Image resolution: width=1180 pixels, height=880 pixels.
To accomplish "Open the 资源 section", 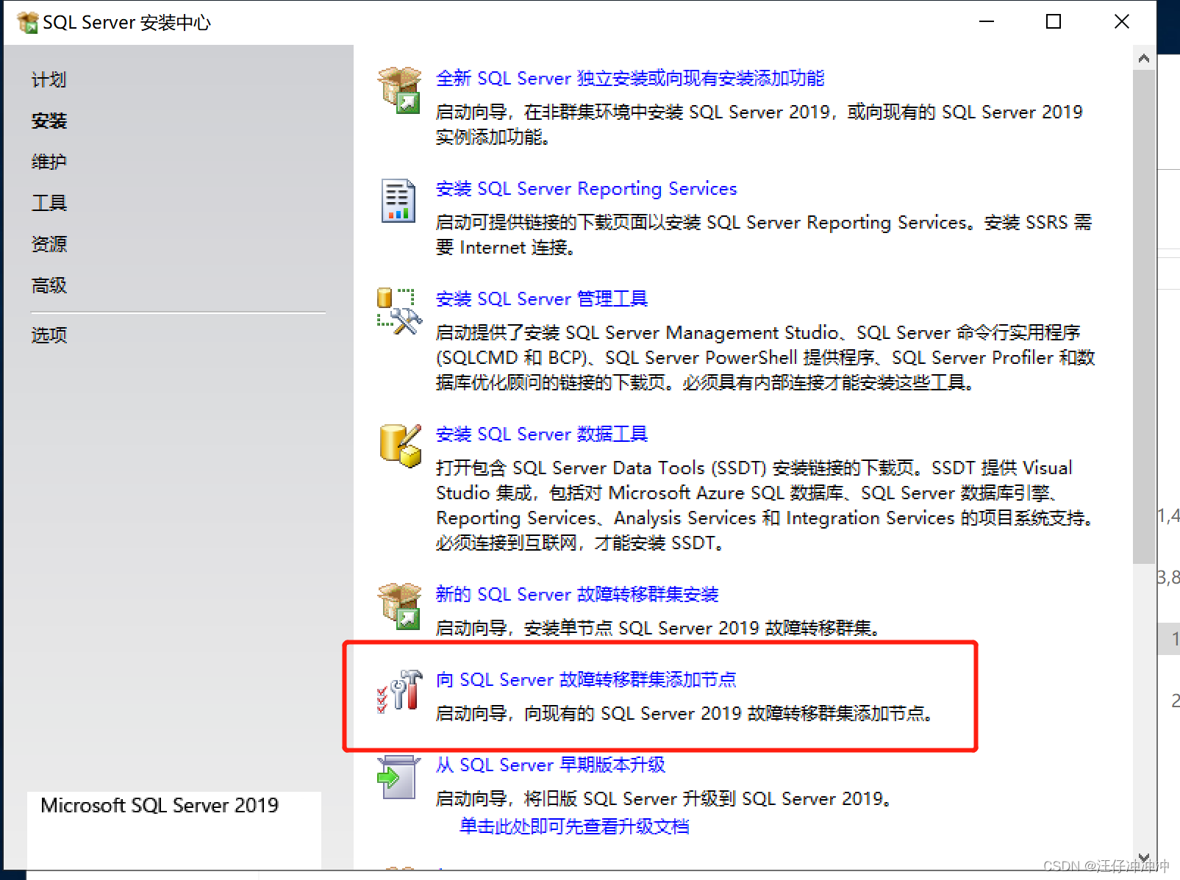I will (x=48, y=243).
